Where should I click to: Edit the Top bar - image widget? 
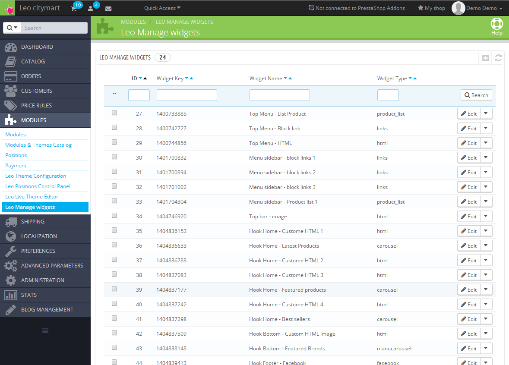click(468, 216)
